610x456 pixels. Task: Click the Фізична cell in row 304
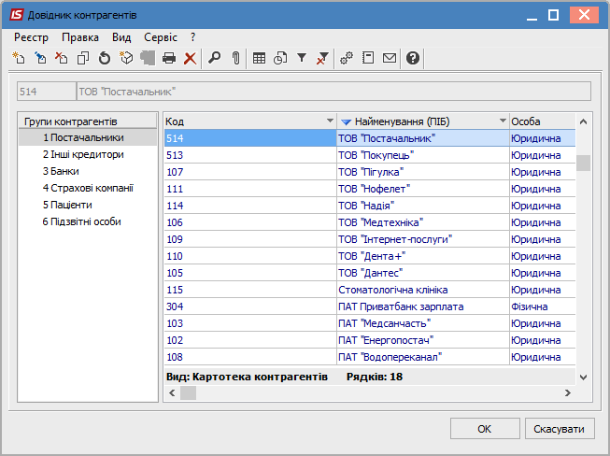click(543, 306)
